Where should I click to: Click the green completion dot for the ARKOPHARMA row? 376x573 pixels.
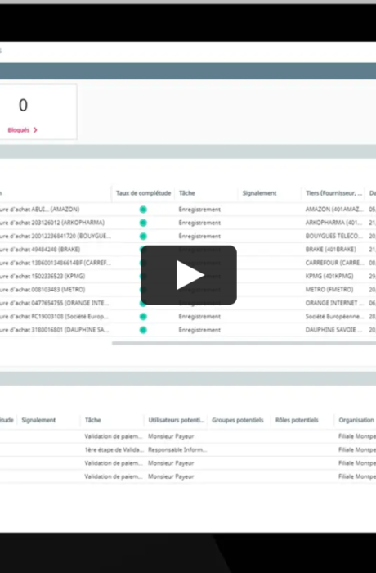(143, 223)
